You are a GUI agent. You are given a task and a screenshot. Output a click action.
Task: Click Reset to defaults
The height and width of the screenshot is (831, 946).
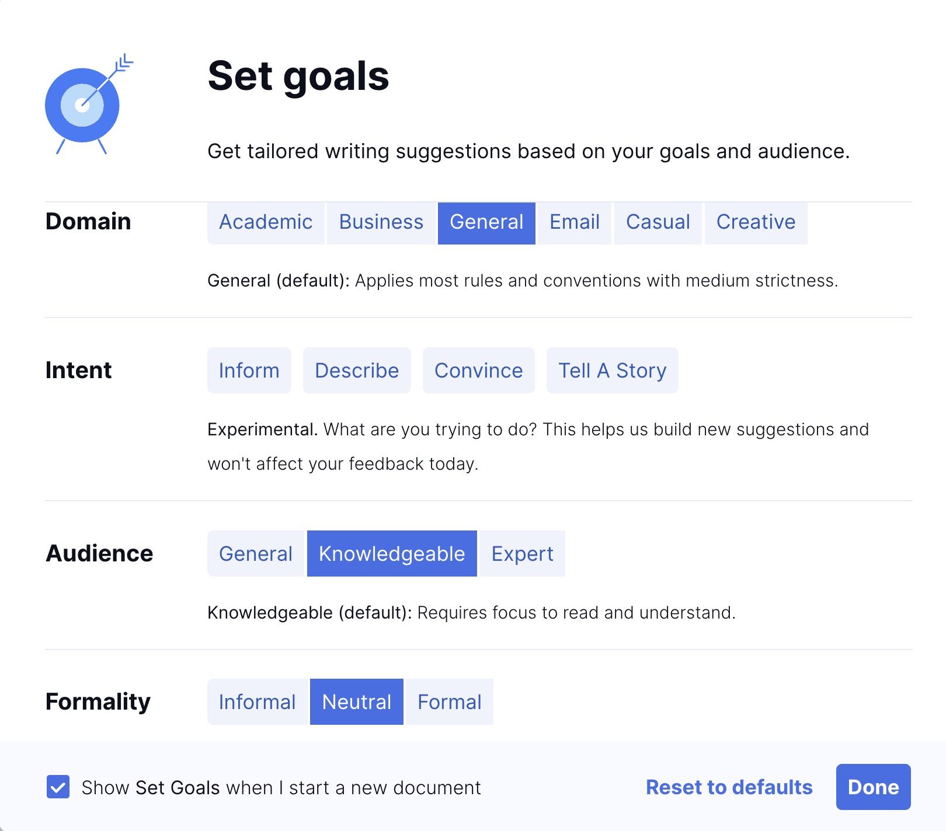tap(728, 787)
